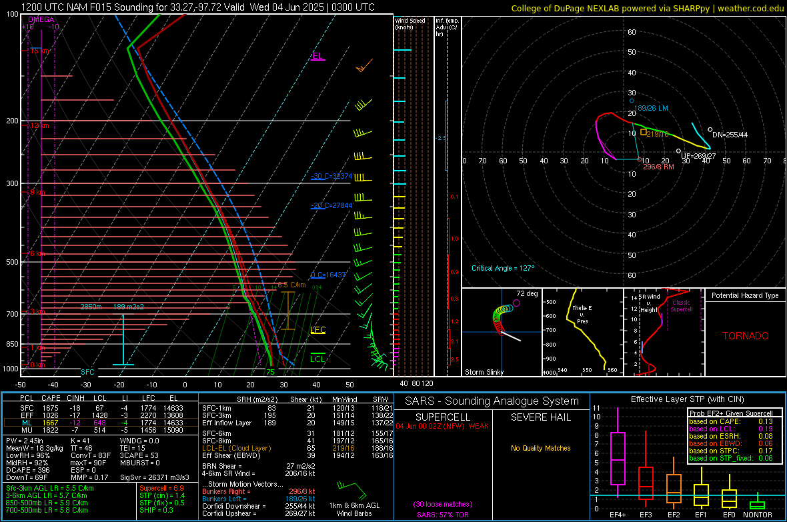Click the red TORNADO hazard text
The image size is (787, 522).
pyautogui.click(x=746, y=336)
